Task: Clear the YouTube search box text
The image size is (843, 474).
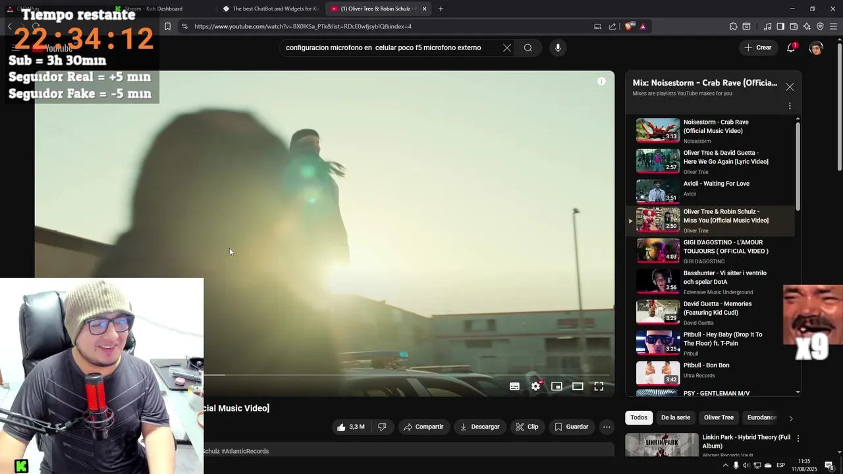Action: click(506, 47)
